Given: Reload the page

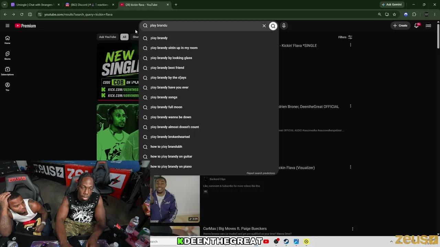Looking at the screenshot, I should point(22,14).
